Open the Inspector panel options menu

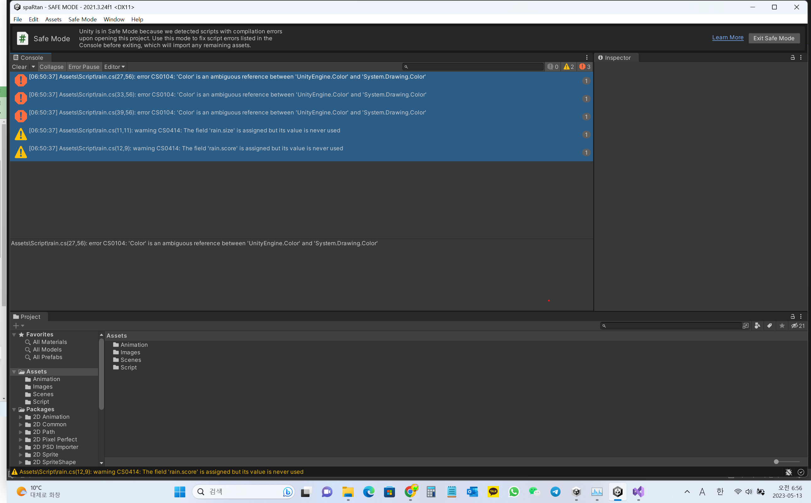(x=801, y=58)
